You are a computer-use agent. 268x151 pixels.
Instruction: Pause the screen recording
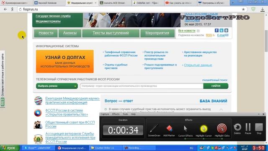click(248, 129)
